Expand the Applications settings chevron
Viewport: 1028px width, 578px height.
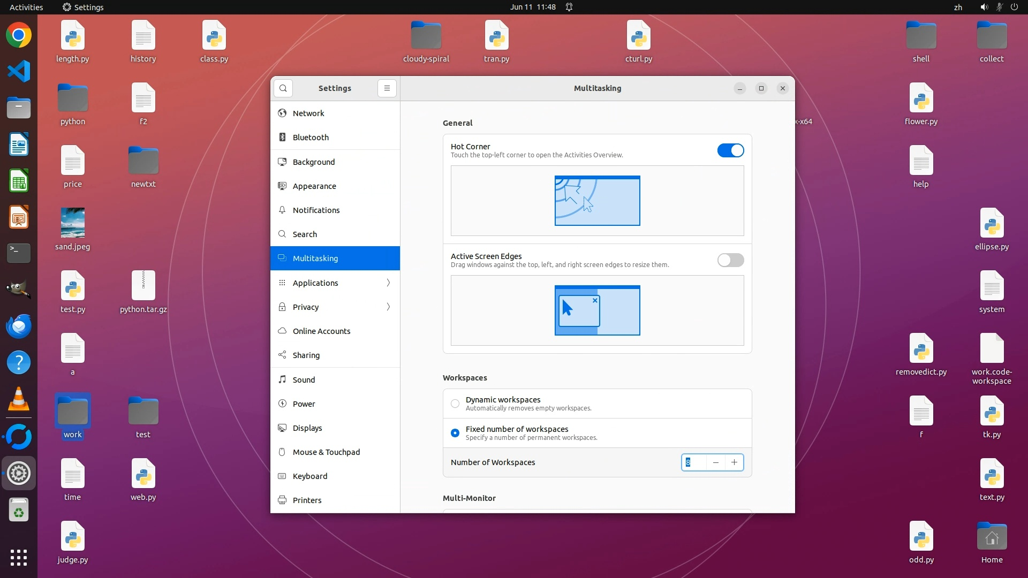pyautogui.click(x=388, y=283)
